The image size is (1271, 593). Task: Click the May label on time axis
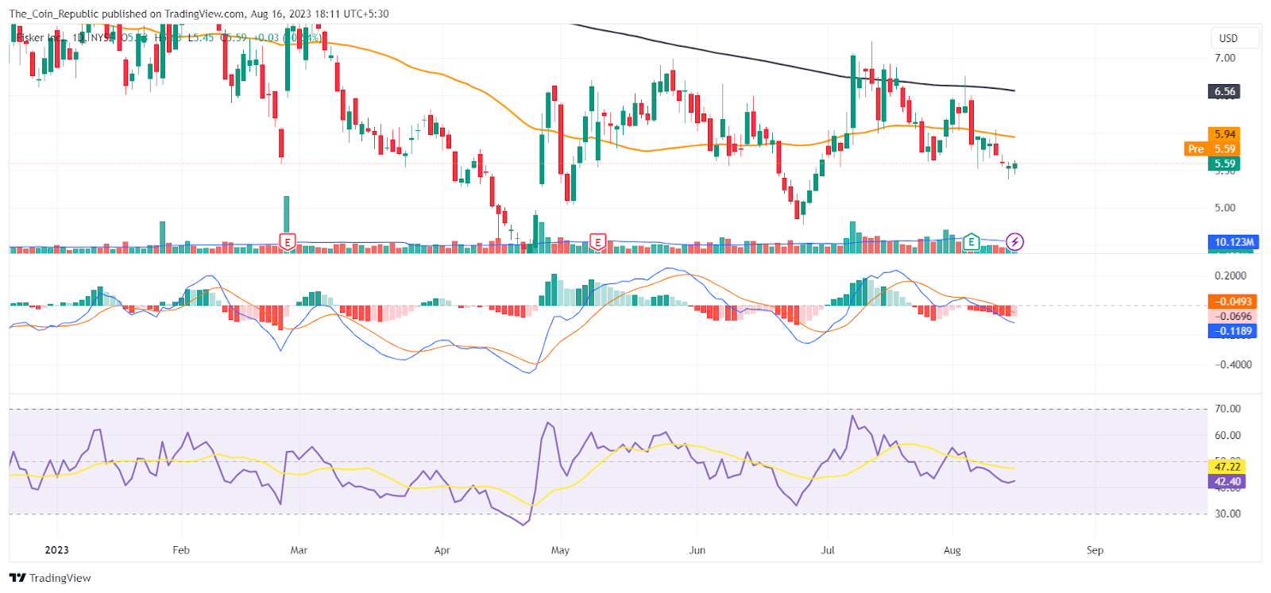tap(560, 550)
